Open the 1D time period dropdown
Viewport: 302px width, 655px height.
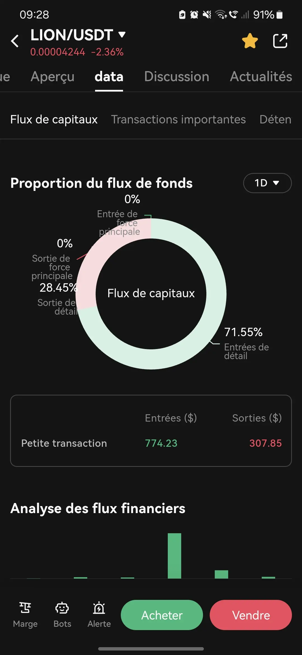click(267, 183)
